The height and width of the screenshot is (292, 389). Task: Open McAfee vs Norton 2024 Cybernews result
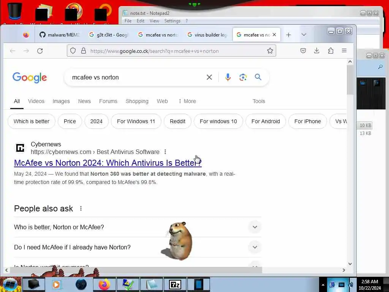pyautogui.click(x=108, y=163)
